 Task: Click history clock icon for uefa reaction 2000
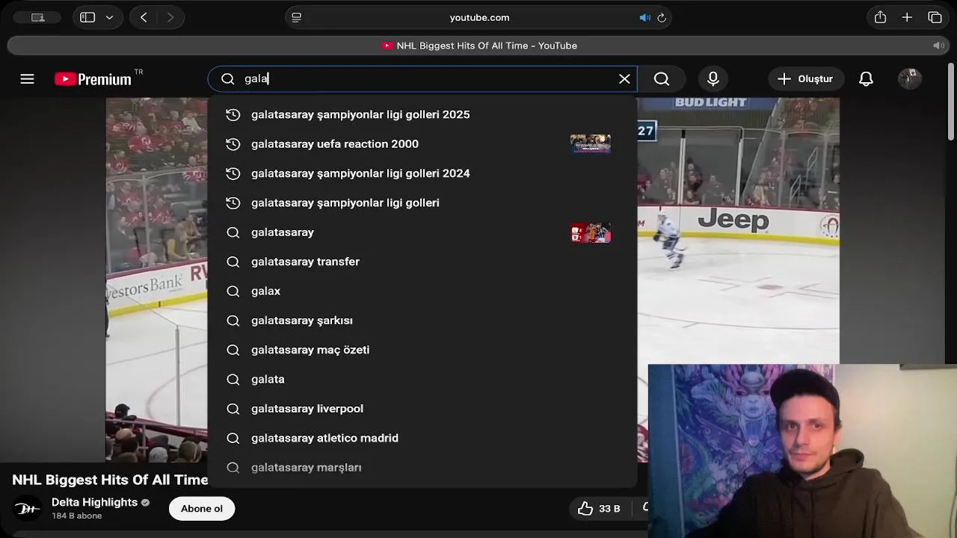233,143
